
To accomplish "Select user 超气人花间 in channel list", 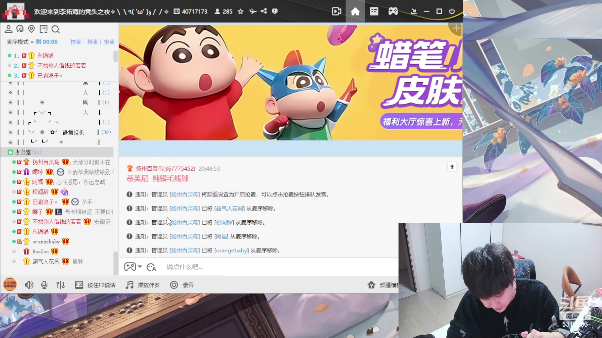I will click(x=46, y=261).
